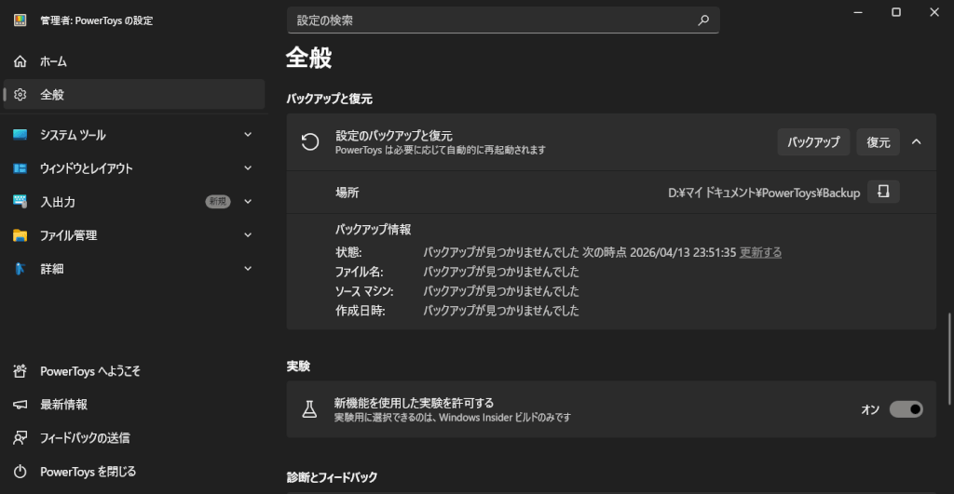Click the search magnifier icon
The width and height of the screenshot is (954, 494).
tap(703, 20)
